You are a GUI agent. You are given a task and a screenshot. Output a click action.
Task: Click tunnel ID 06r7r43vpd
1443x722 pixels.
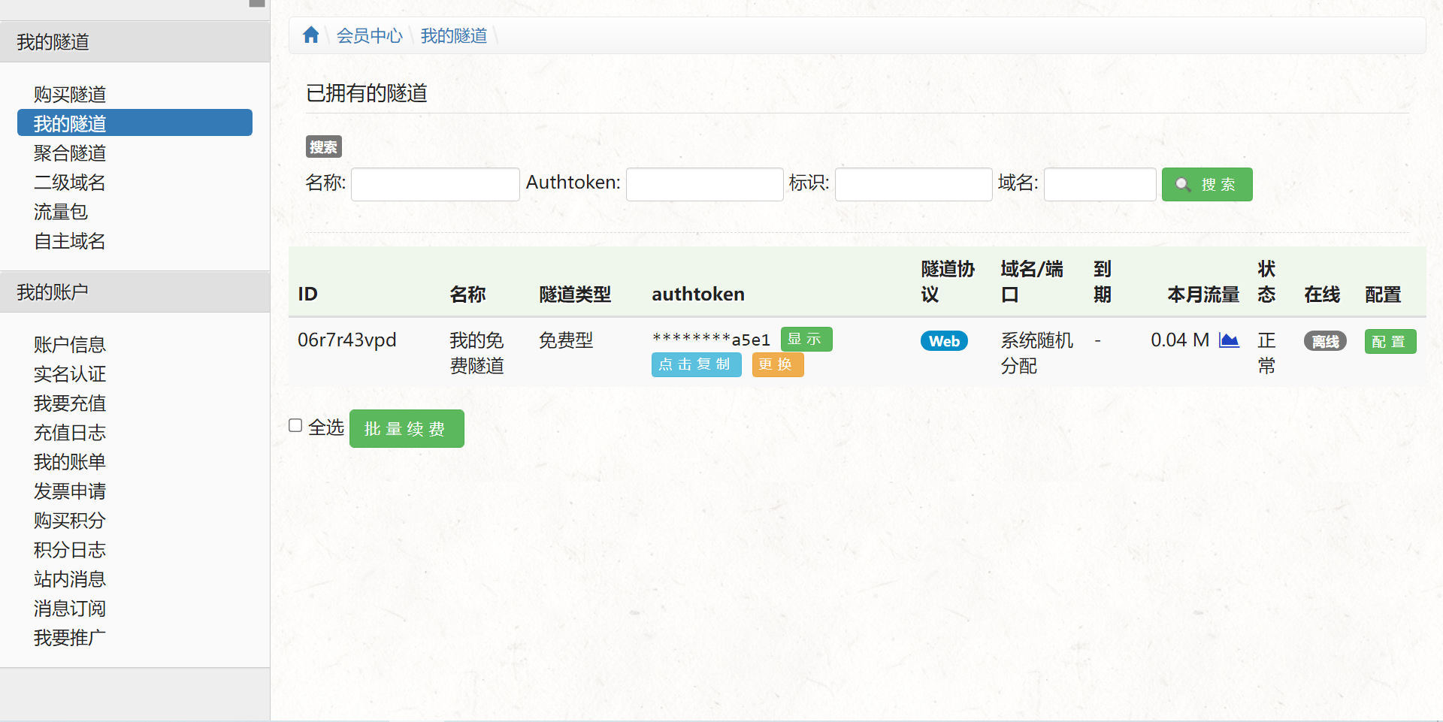click(x=347, y=340)
